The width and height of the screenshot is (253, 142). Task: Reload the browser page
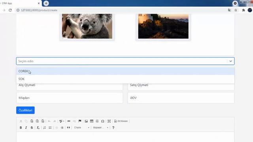point(10,10)
